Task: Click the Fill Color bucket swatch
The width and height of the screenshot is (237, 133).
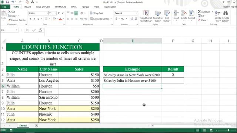Action: pyautogui.click(x=54, y=19)
